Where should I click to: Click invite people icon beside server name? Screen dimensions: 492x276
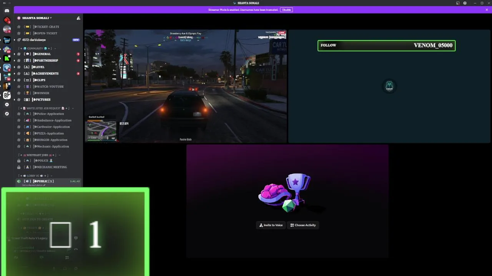[78, 18]
